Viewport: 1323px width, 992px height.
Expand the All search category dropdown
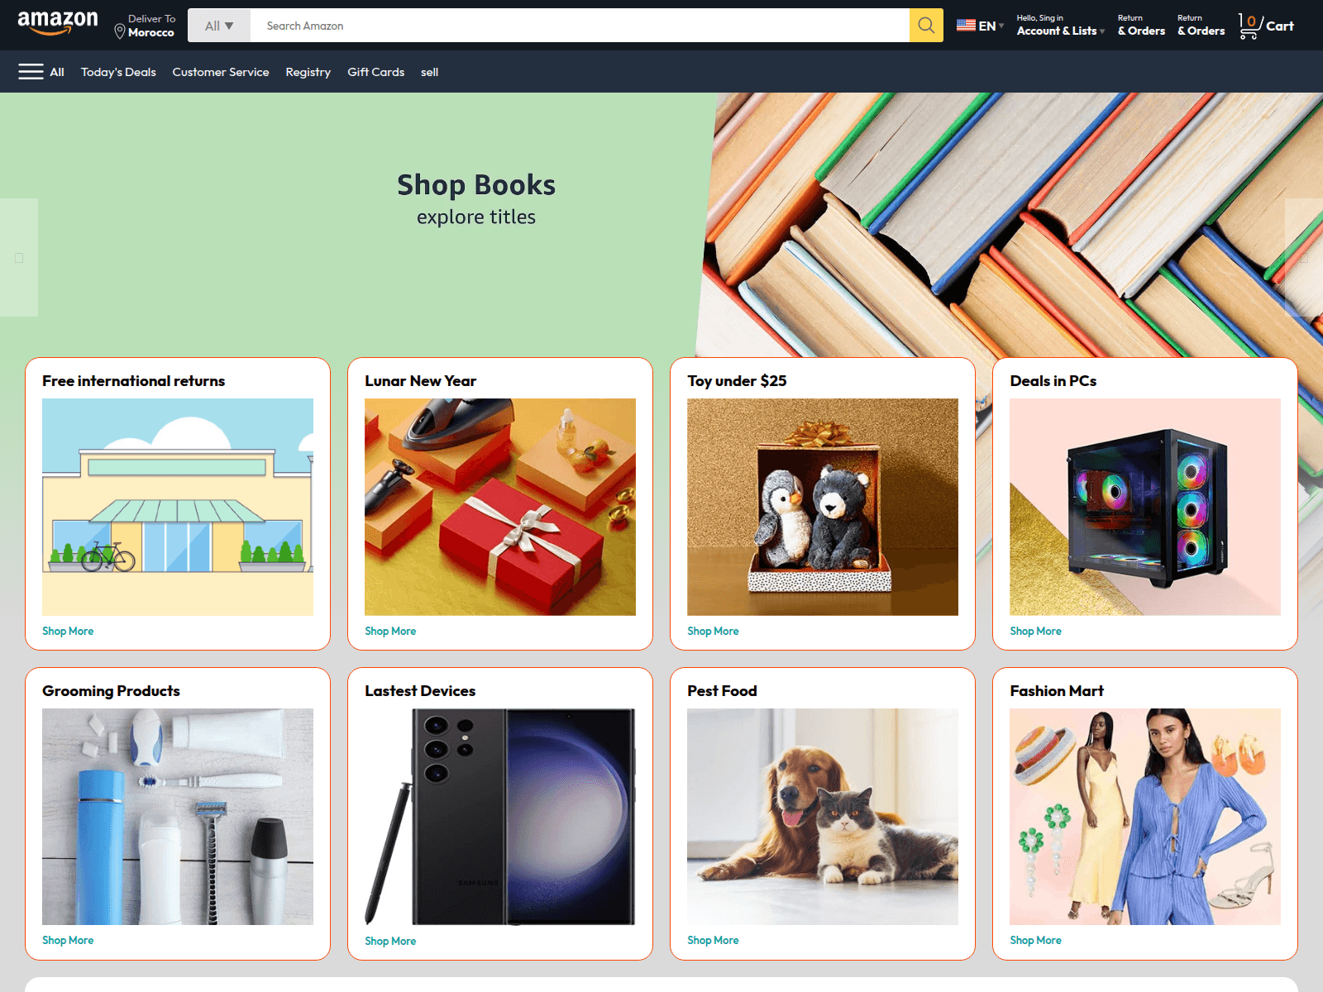coord(219,26)
